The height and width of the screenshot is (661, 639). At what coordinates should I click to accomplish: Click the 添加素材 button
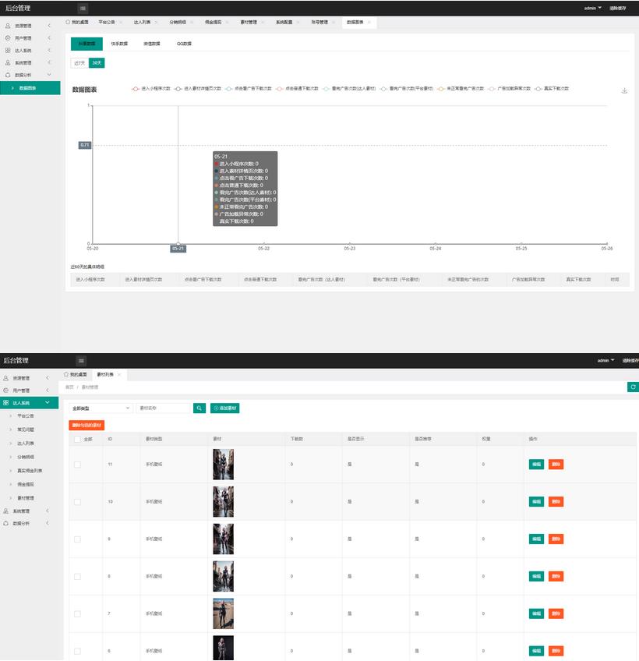coord(225,408)
